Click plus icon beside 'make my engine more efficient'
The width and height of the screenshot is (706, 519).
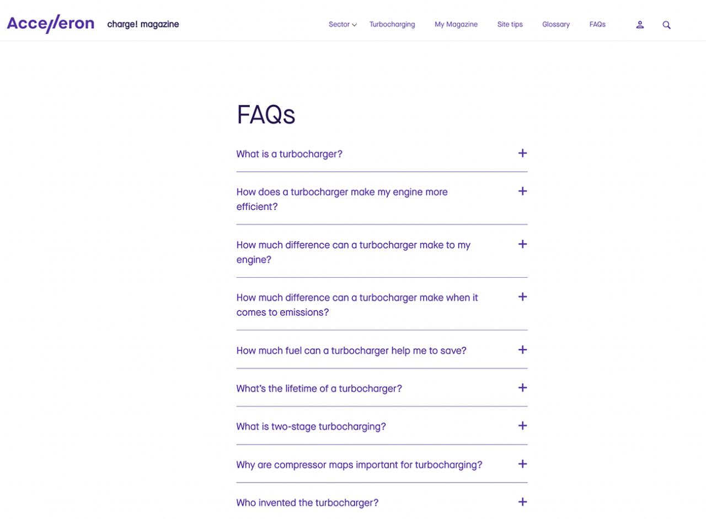[x=523, y=191]
